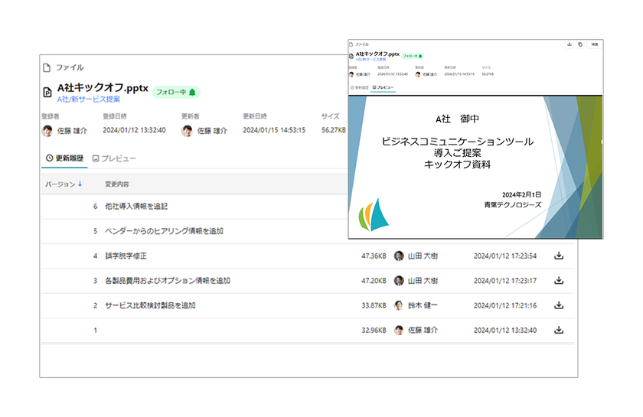Sort by バージョン column arrow
This screenshot has height=417, width=643.
[80, 184]
